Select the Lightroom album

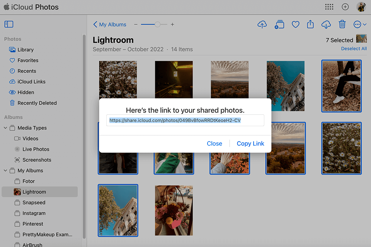[x=40, y=192]
